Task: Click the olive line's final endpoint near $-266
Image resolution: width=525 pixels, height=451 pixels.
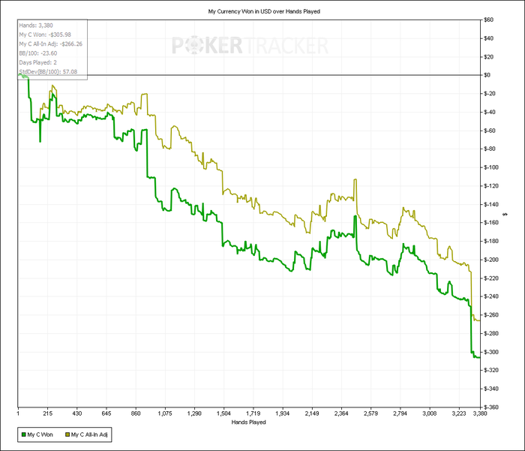Action: coord(480,320)
